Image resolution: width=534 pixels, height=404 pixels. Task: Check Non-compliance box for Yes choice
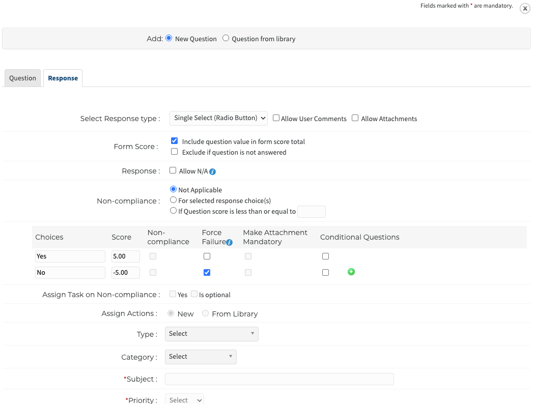[x=153, y=256]
